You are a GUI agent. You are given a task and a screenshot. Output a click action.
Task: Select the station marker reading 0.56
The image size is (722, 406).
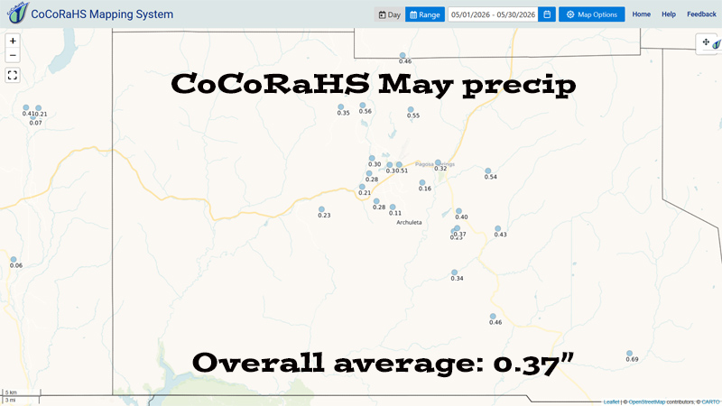pyautogui.click(x=363, y=106)
